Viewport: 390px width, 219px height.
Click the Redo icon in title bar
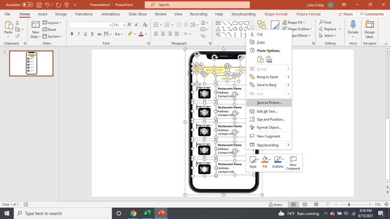coord(58,5)
